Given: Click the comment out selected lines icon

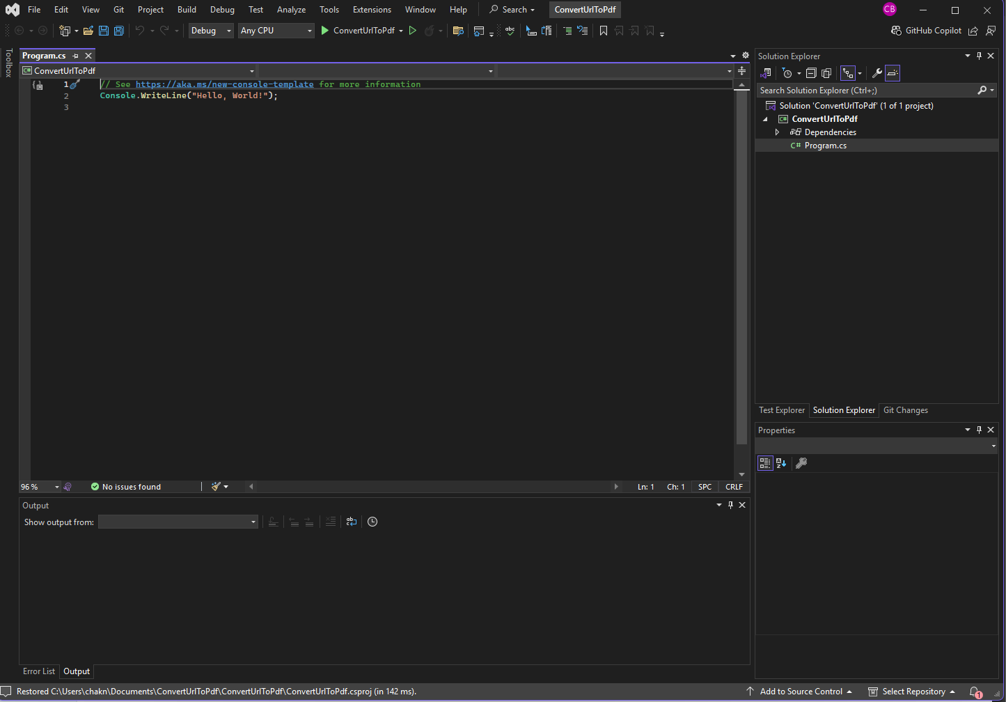Looking at the screenshot, I should pos(567,31).
